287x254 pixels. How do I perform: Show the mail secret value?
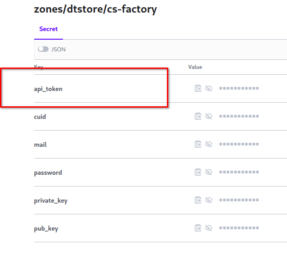[209, 144]
